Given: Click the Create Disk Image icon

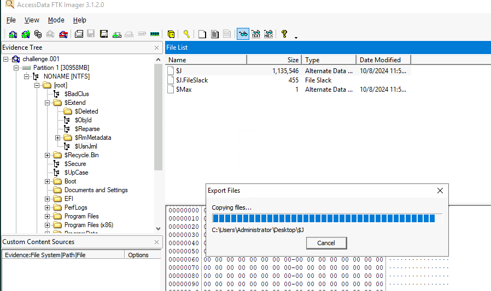Looking at the screenshot, I should tap(79, 34).
